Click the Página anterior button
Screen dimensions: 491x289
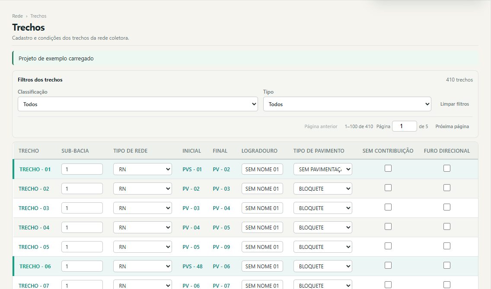(321, 126)
